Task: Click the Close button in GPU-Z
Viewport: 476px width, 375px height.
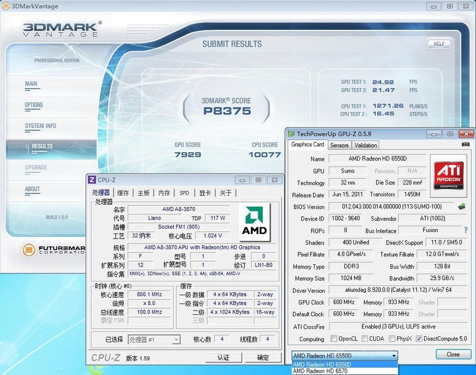Action: pos(453,354)
